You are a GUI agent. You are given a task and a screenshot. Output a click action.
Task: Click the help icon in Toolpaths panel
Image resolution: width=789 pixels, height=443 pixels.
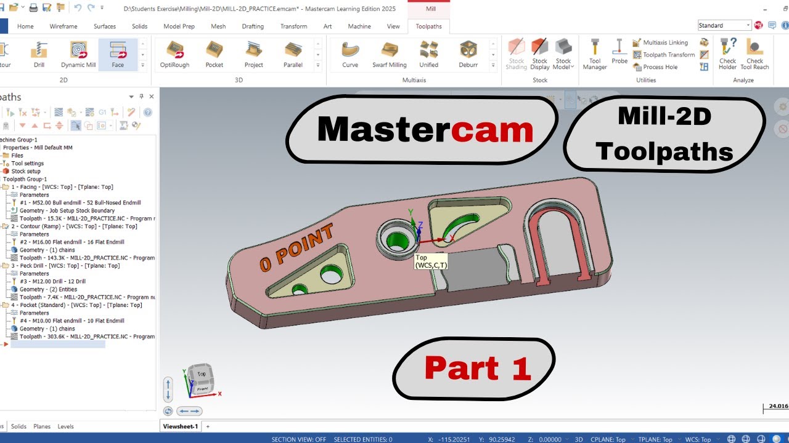[x=148, y=112]
